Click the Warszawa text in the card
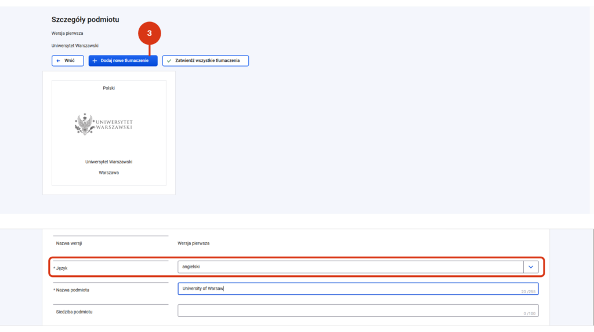The height and width of the screenshot is (332, 594). coord(108,173)
